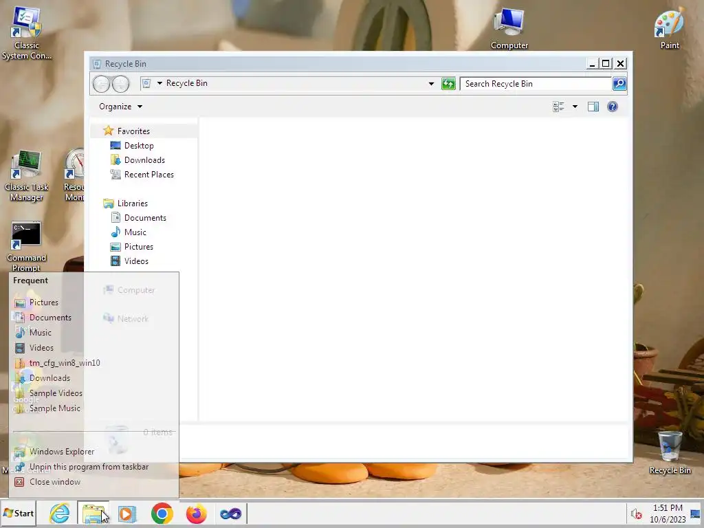
Task: Click the Classic System Control desktop shortcut
Action: [27, 33]
